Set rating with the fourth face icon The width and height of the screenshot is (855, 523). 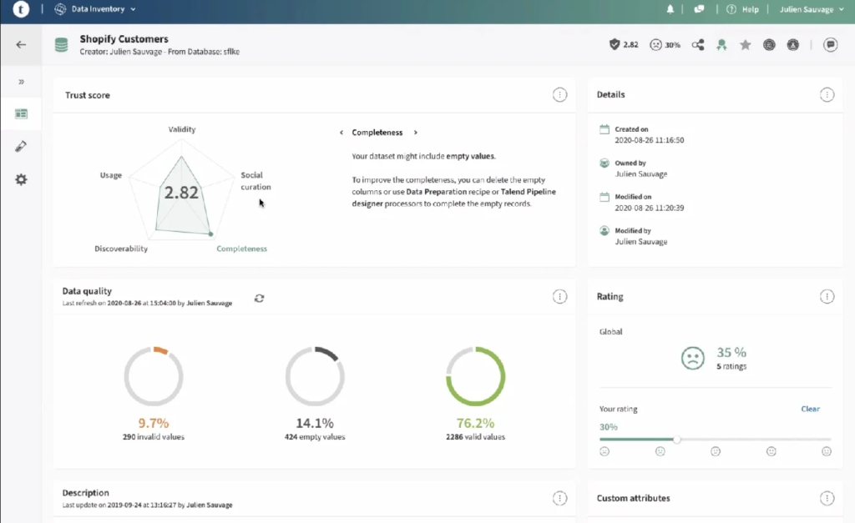click(771, 451)
